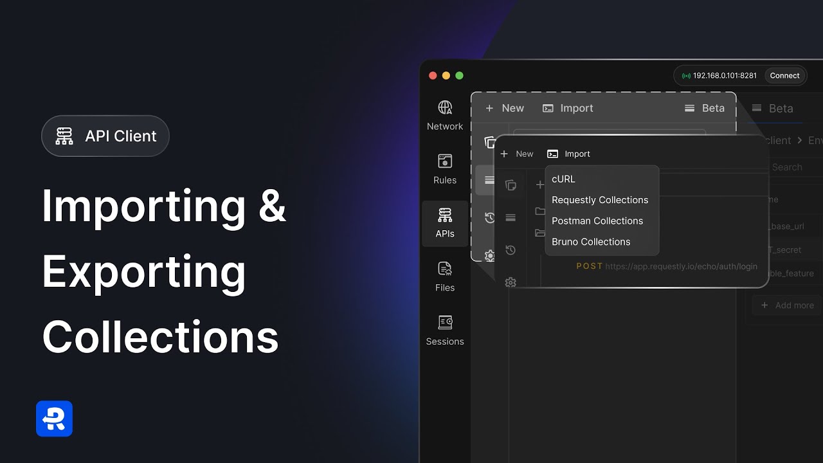Click the closed folder icon in the collection tree
823x463 pixels.
[540, 210]
